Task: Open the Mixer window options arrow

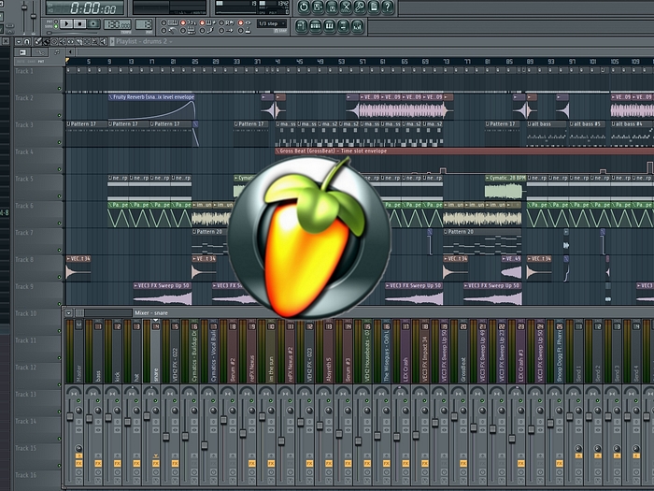Action: coord(68,312)
